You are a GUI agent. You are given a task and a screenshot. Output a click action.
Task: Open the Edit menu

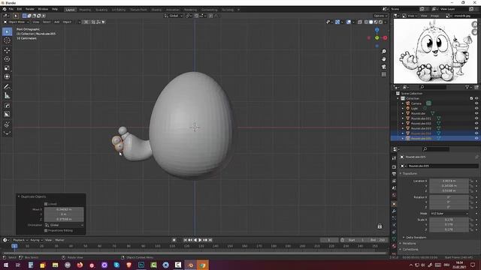tap(20, 10)
